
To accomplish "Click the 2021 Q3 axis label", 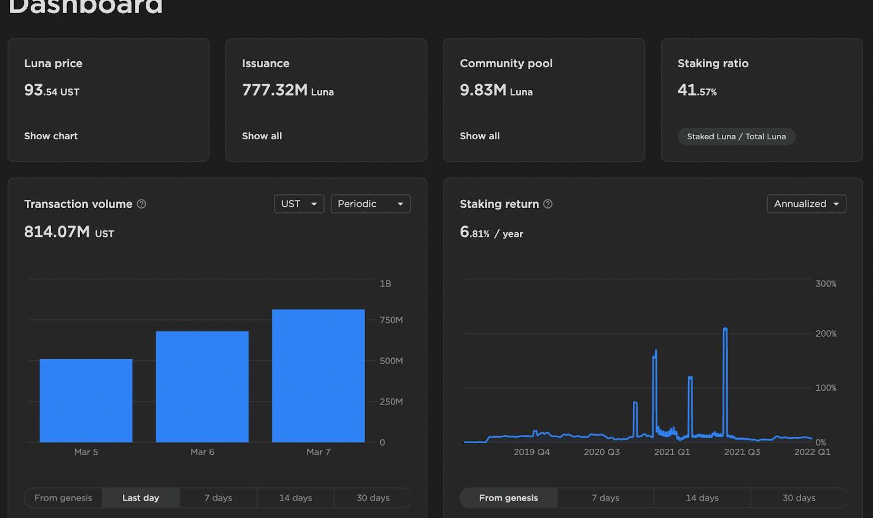I will tap(742, 452).
